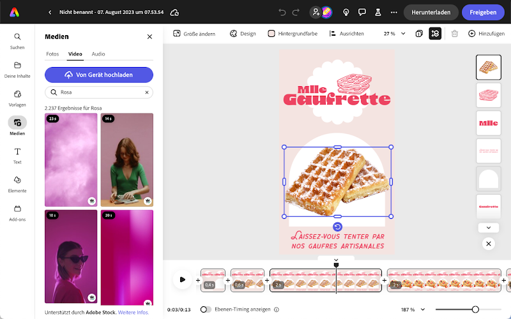Screen dimensions: 511x319
Task: Open the Ausrichten alignment menu
Action: tap(346, 34)
